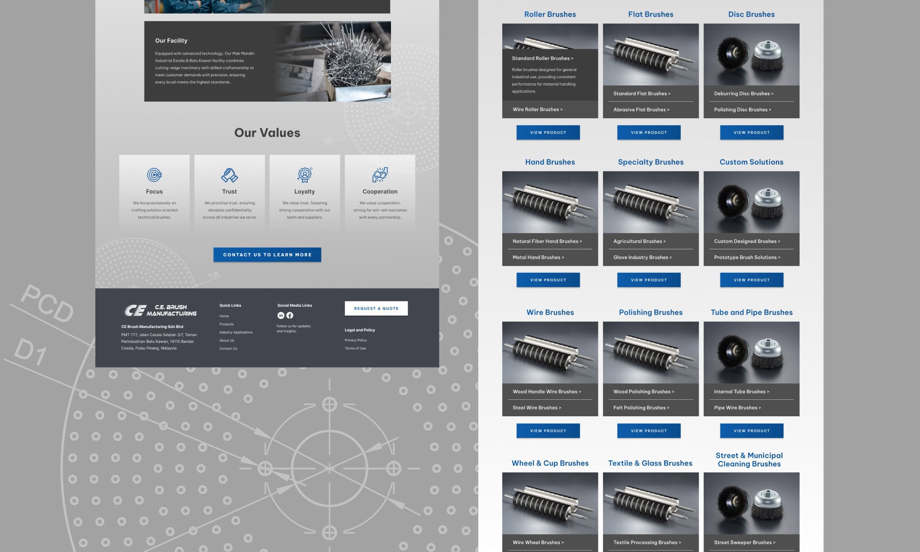Click the Internal Tube Brushes link
920x552 pixels.
pyautogui.click(x=742, y=391)
